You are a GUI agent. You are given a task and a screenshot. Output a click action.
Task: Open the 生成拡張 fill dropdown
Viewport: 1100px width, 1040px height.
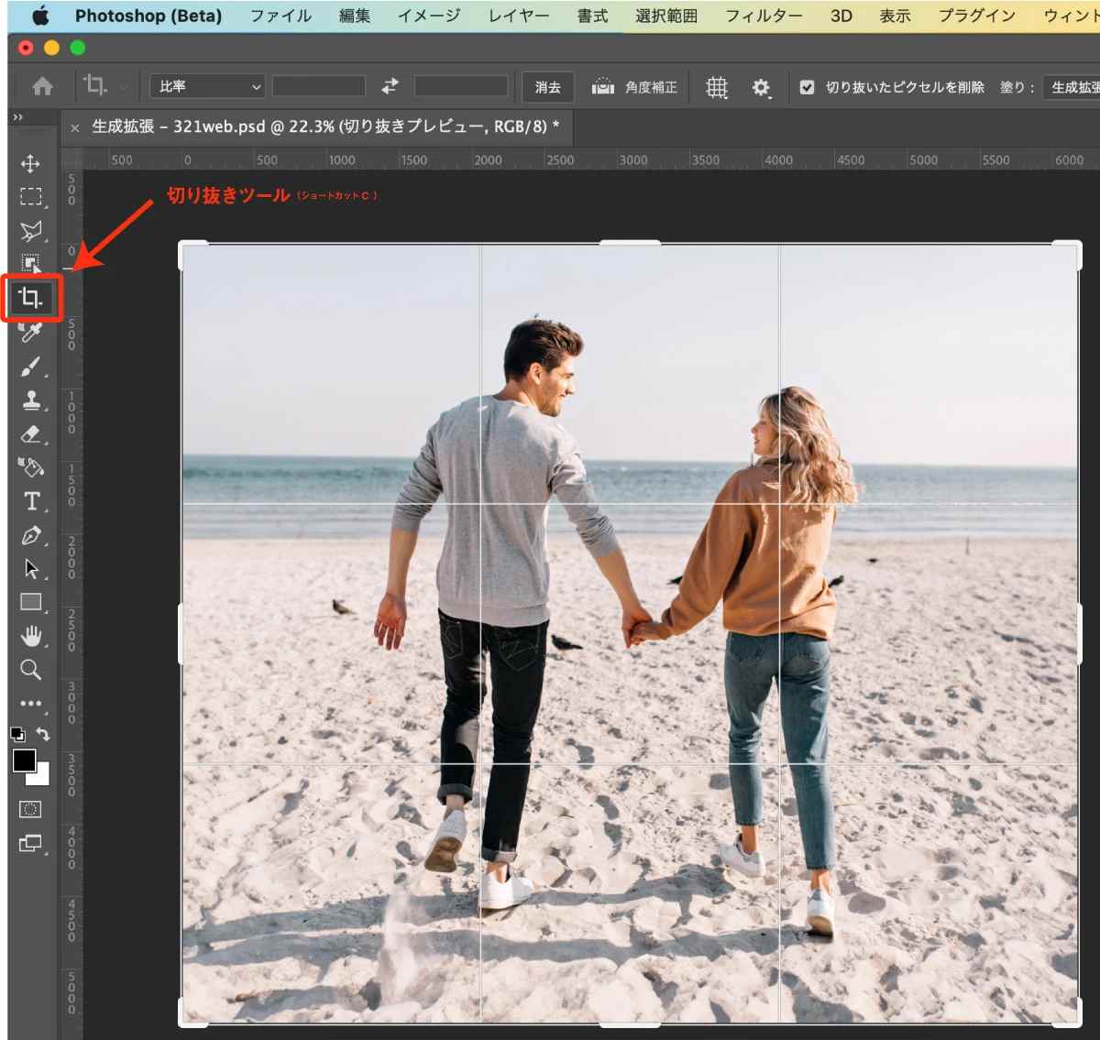tap(1072, 87)
